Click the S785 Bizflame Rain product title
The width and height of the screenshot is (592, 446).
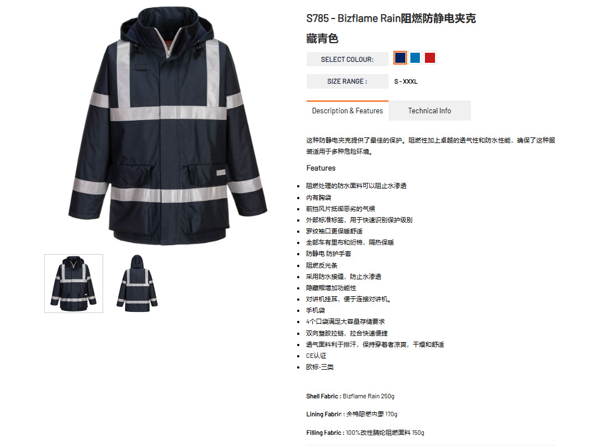[391, 18]
